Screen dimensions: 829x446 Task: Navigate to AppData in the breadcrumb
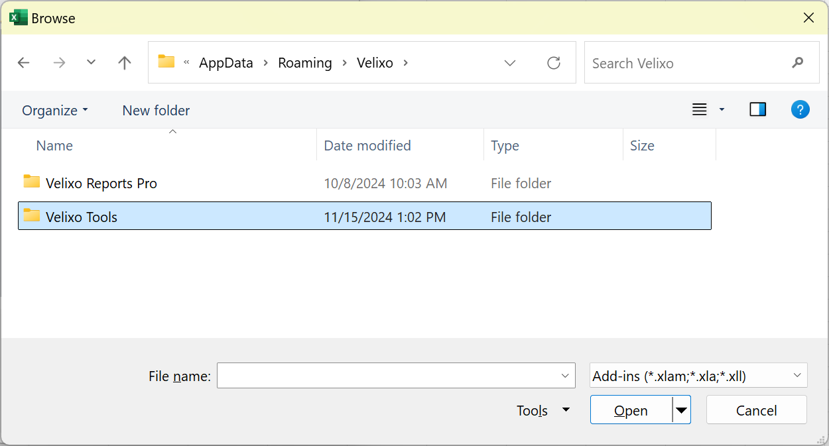point(226,63)
